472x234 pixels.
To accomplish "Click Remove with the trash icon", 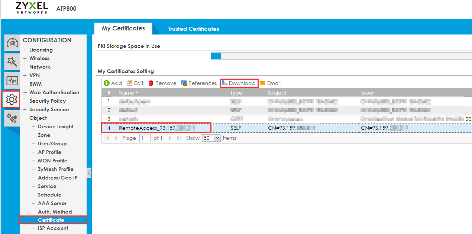I will 162,83.
